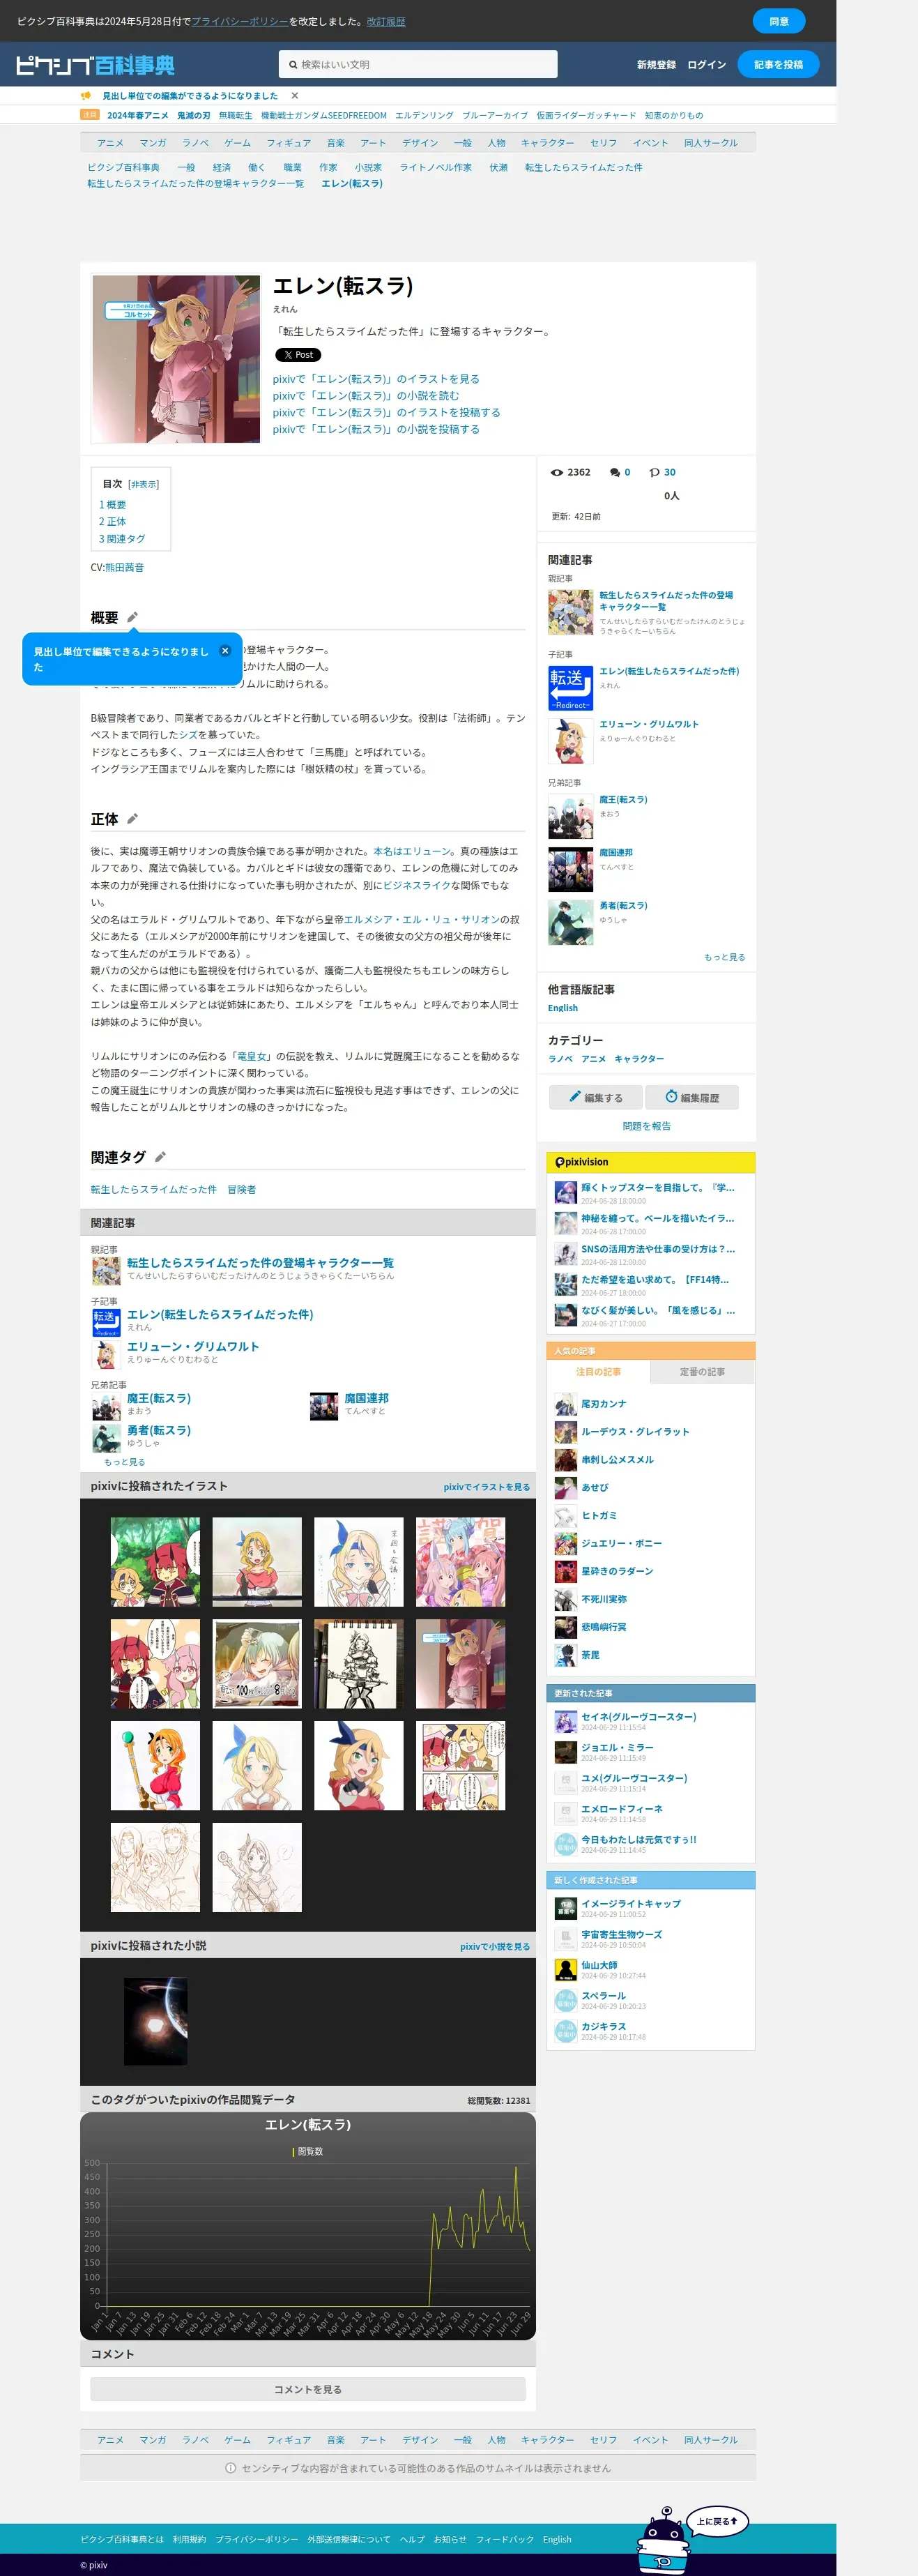Open updated article ジョエル・ミラー
Screen dimensions: 918x2576
click(617, 1747)
